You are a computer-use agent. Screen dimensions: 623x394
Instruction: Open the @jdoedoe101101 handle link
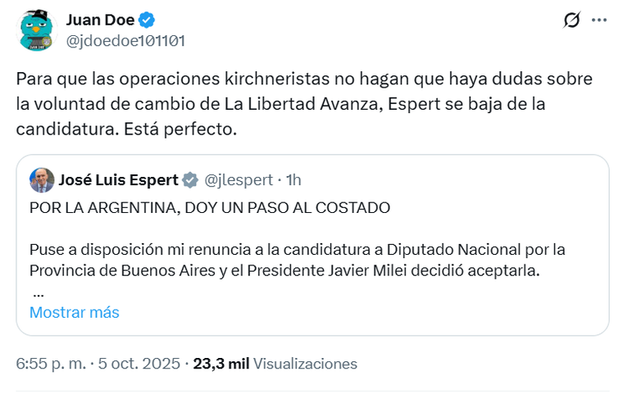point(125,40)
